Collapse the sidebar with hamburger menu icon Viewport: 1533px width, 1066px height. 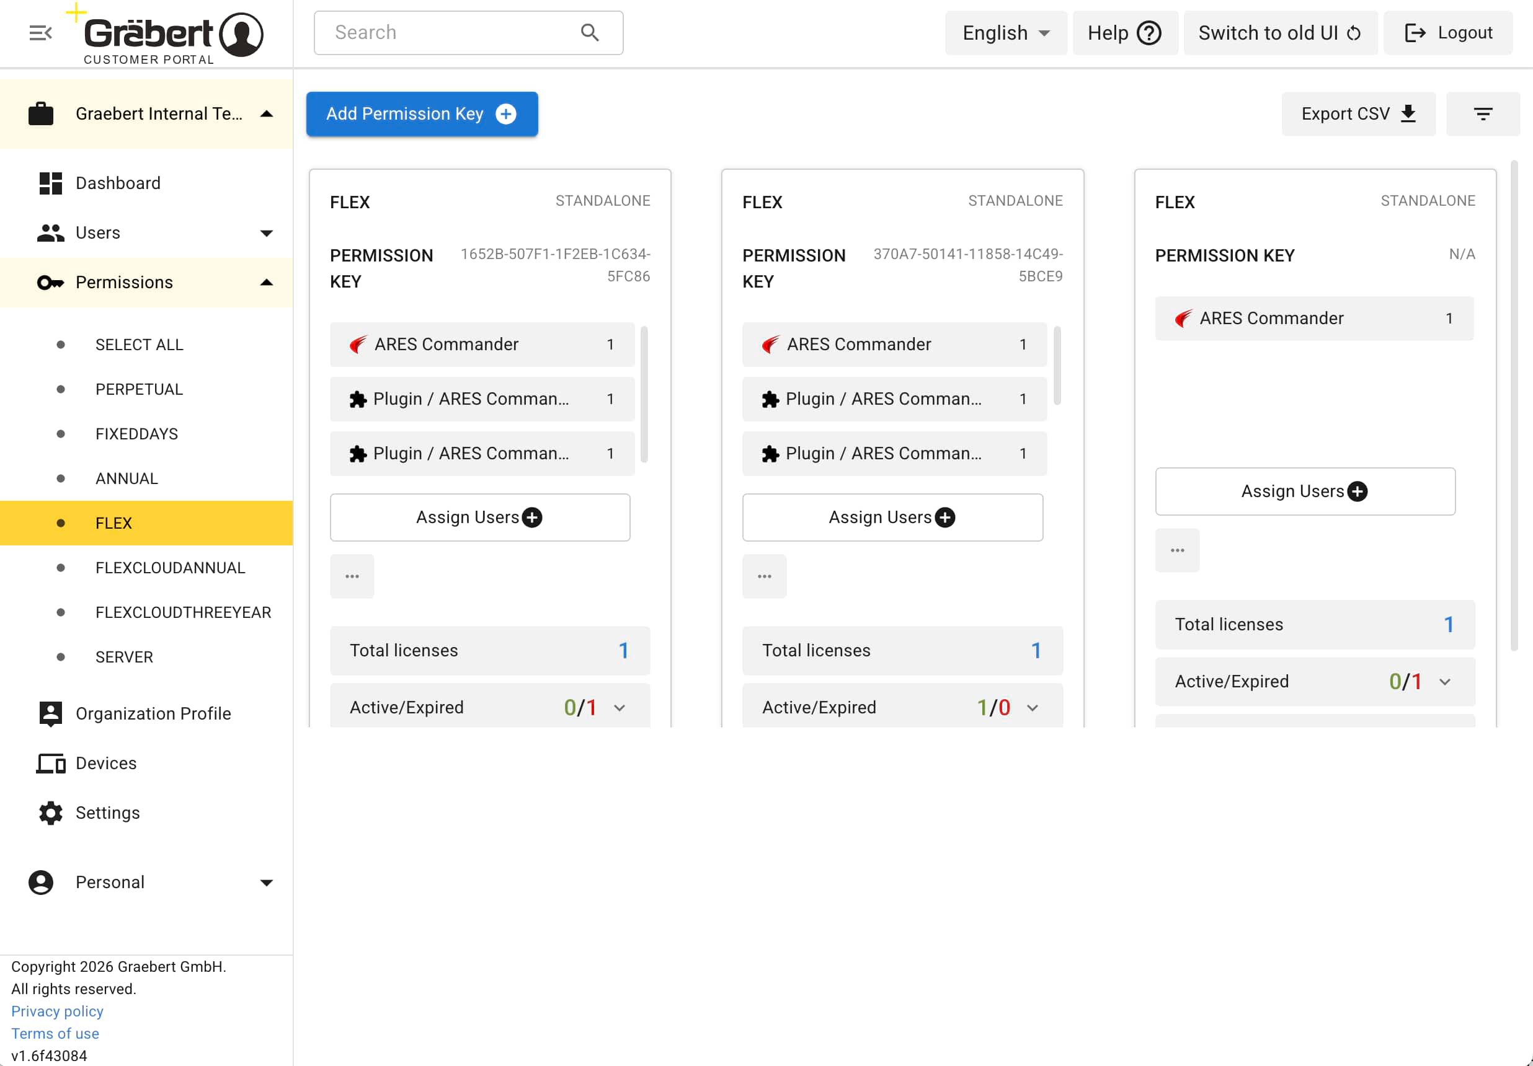pyautogui.click(x=40, y=33)
